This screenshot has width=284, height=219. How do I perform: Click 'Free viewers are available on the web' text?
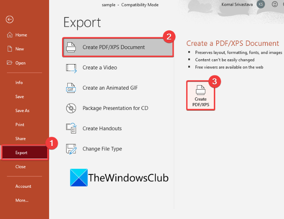[229, 67]
